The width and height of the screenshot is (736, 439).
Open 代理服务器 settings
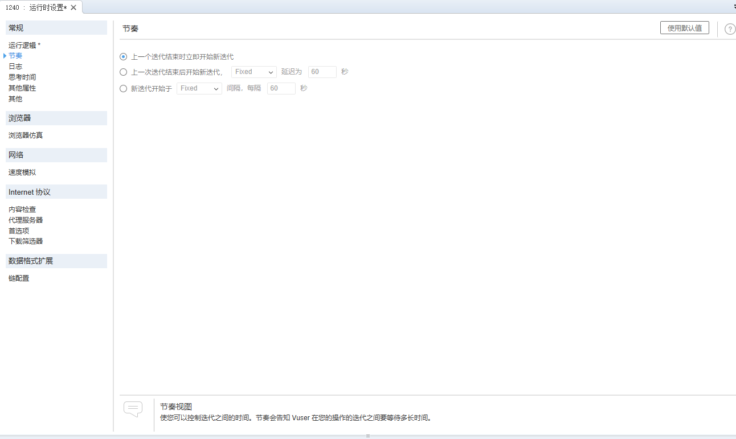tap(26, 220)
